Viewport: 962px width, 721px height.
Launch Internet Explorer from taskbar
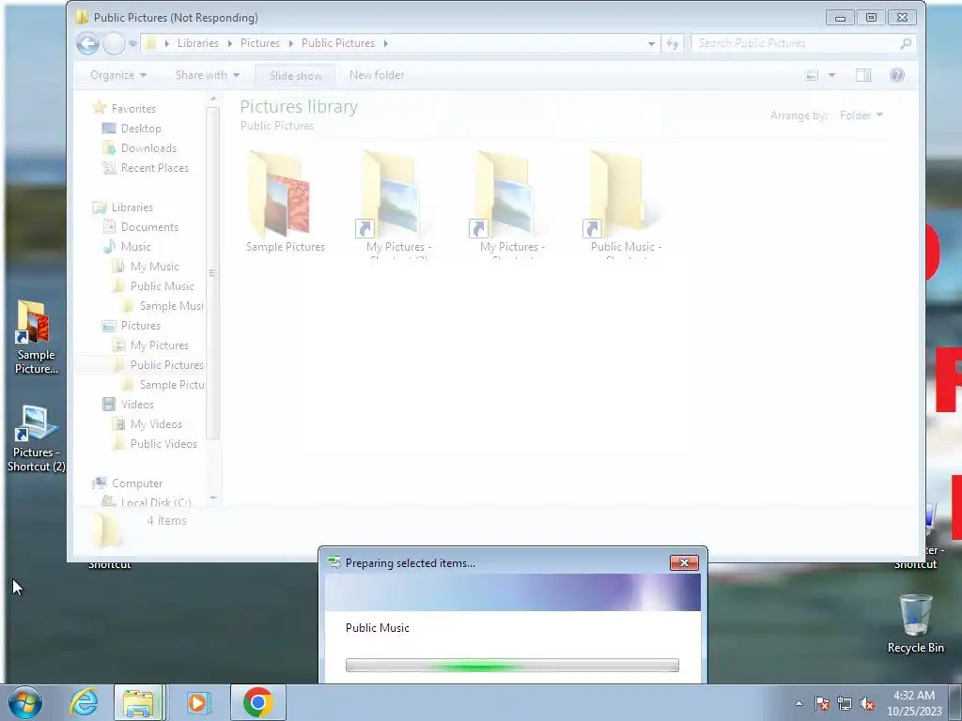point(84,702)
